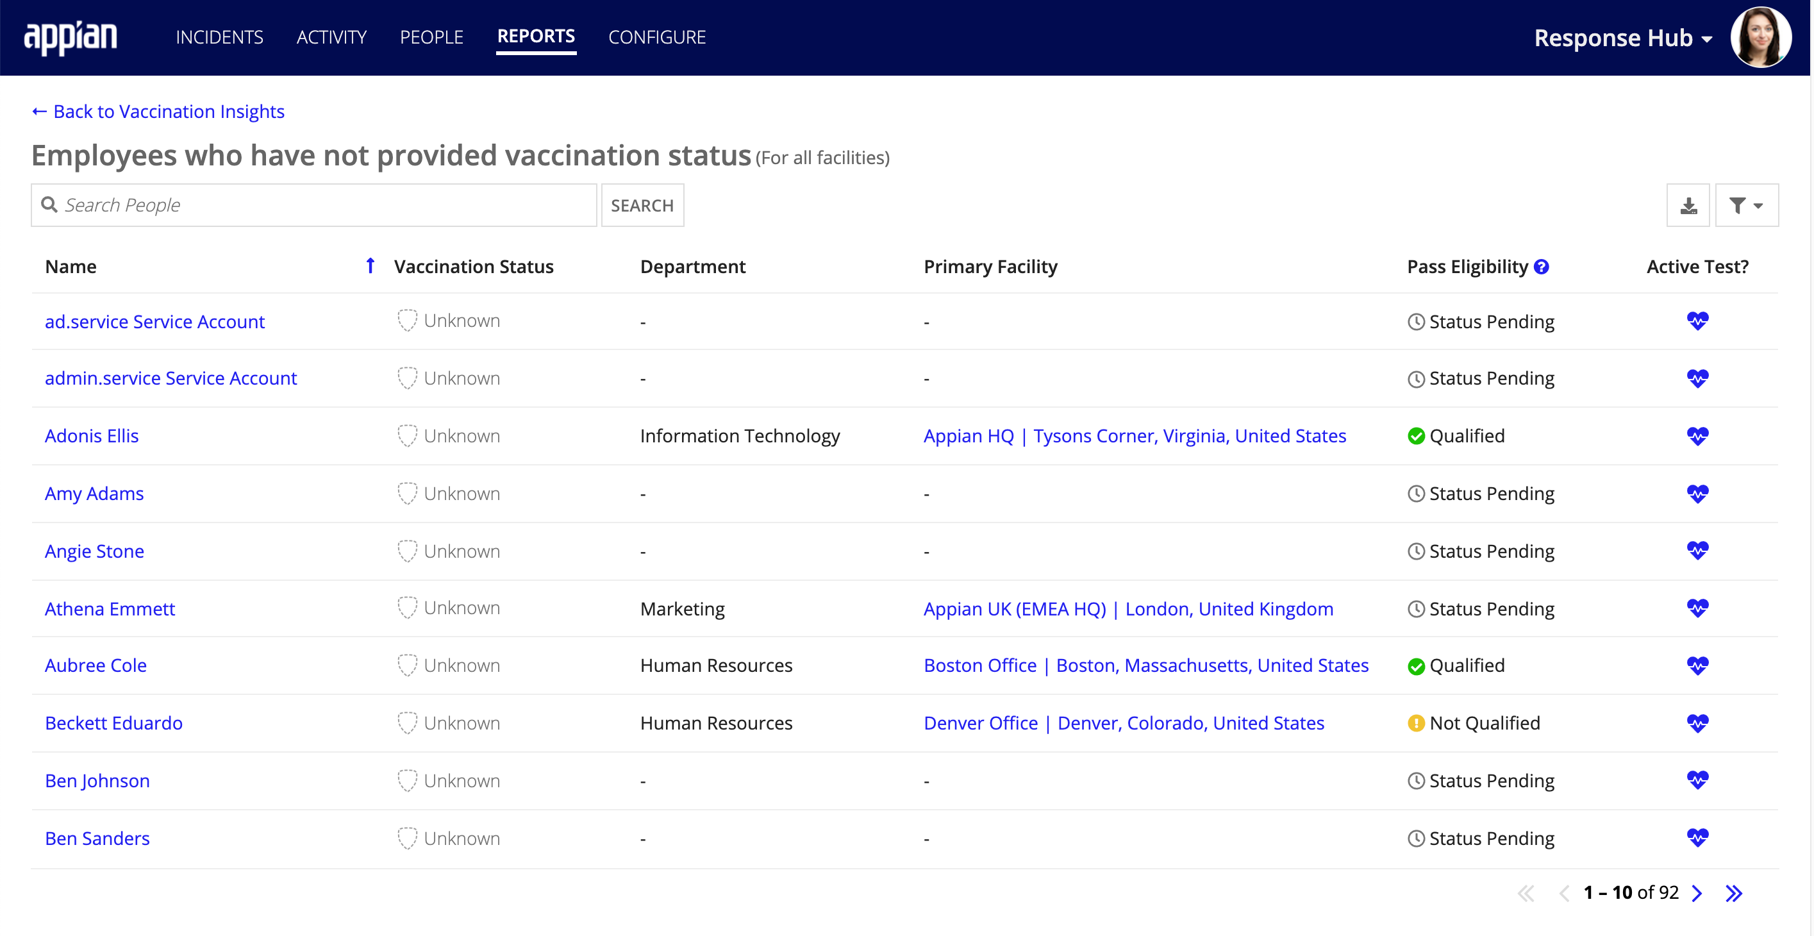
Task: Open the REPORTS tab
Action: [536, 37]
